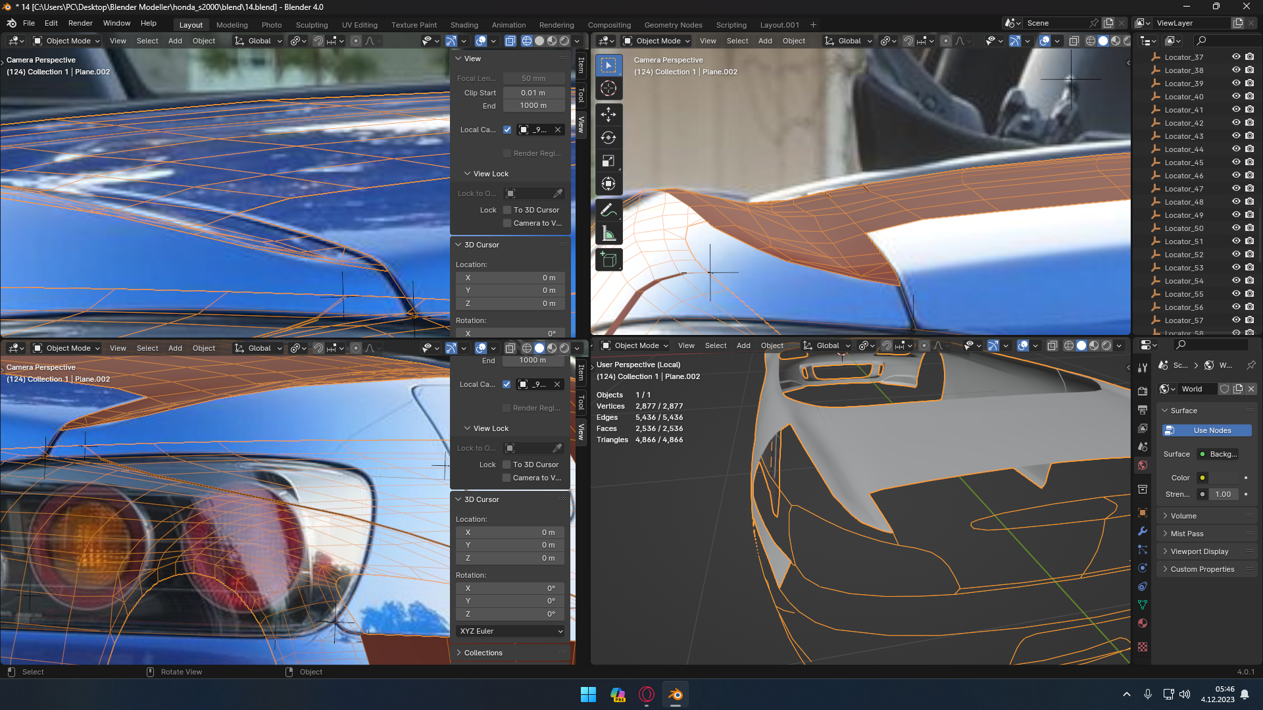Open the Tool properties tab with wrench-screwdriver icon

[x=1143, y=367]
